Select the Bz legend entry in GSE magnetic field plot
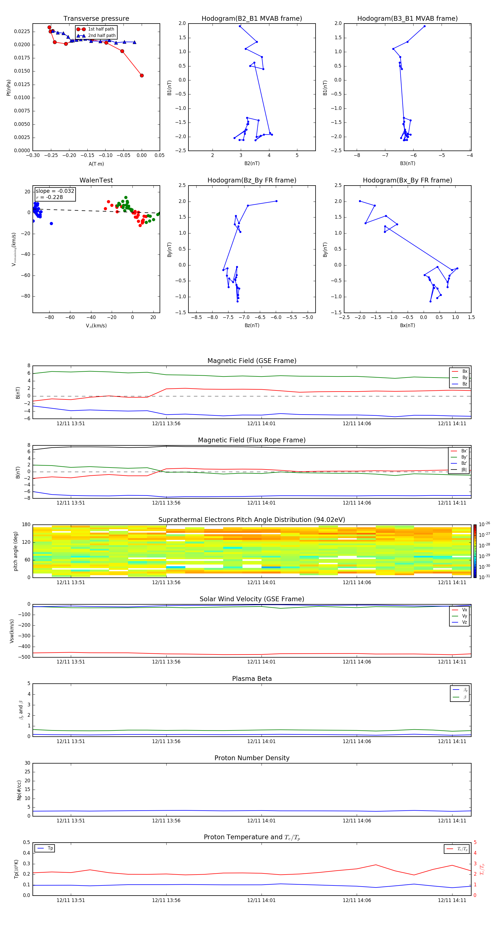This screenshot has height=925, width=504. click(x=459, y=384)
